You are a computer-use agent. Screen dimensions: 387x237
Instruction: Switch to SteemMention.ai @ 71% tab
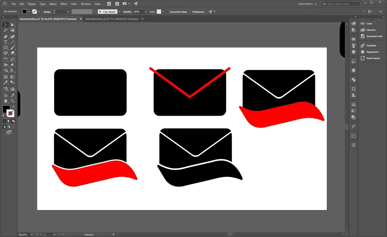point(112,19)
